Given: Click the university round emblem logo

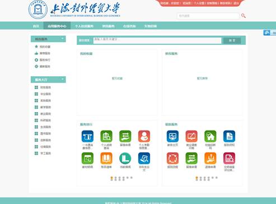Looking at the screenshot, I should pos(38,10).
